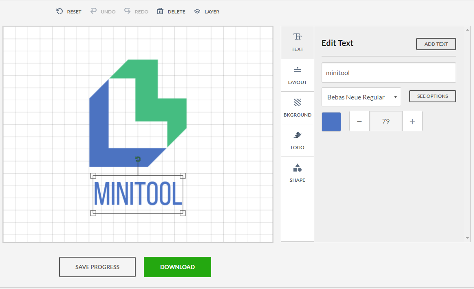This screenshot has width=474, height=289.
Task: Click the Delete trash can icon
Action: (x=160, y=11)
